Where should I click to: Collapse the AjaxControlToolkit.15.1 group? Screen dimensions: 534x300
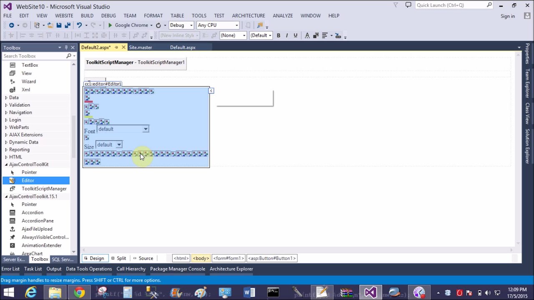click(6, 197)
